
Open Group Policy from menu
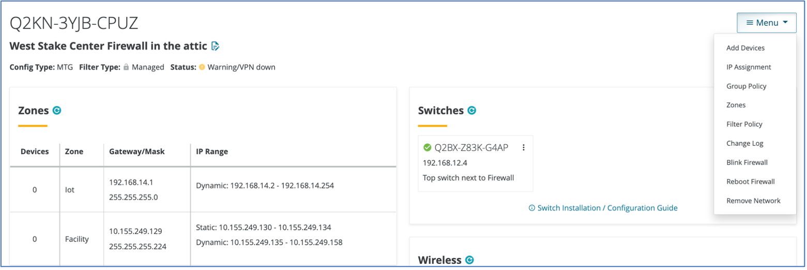pos(746,86)
